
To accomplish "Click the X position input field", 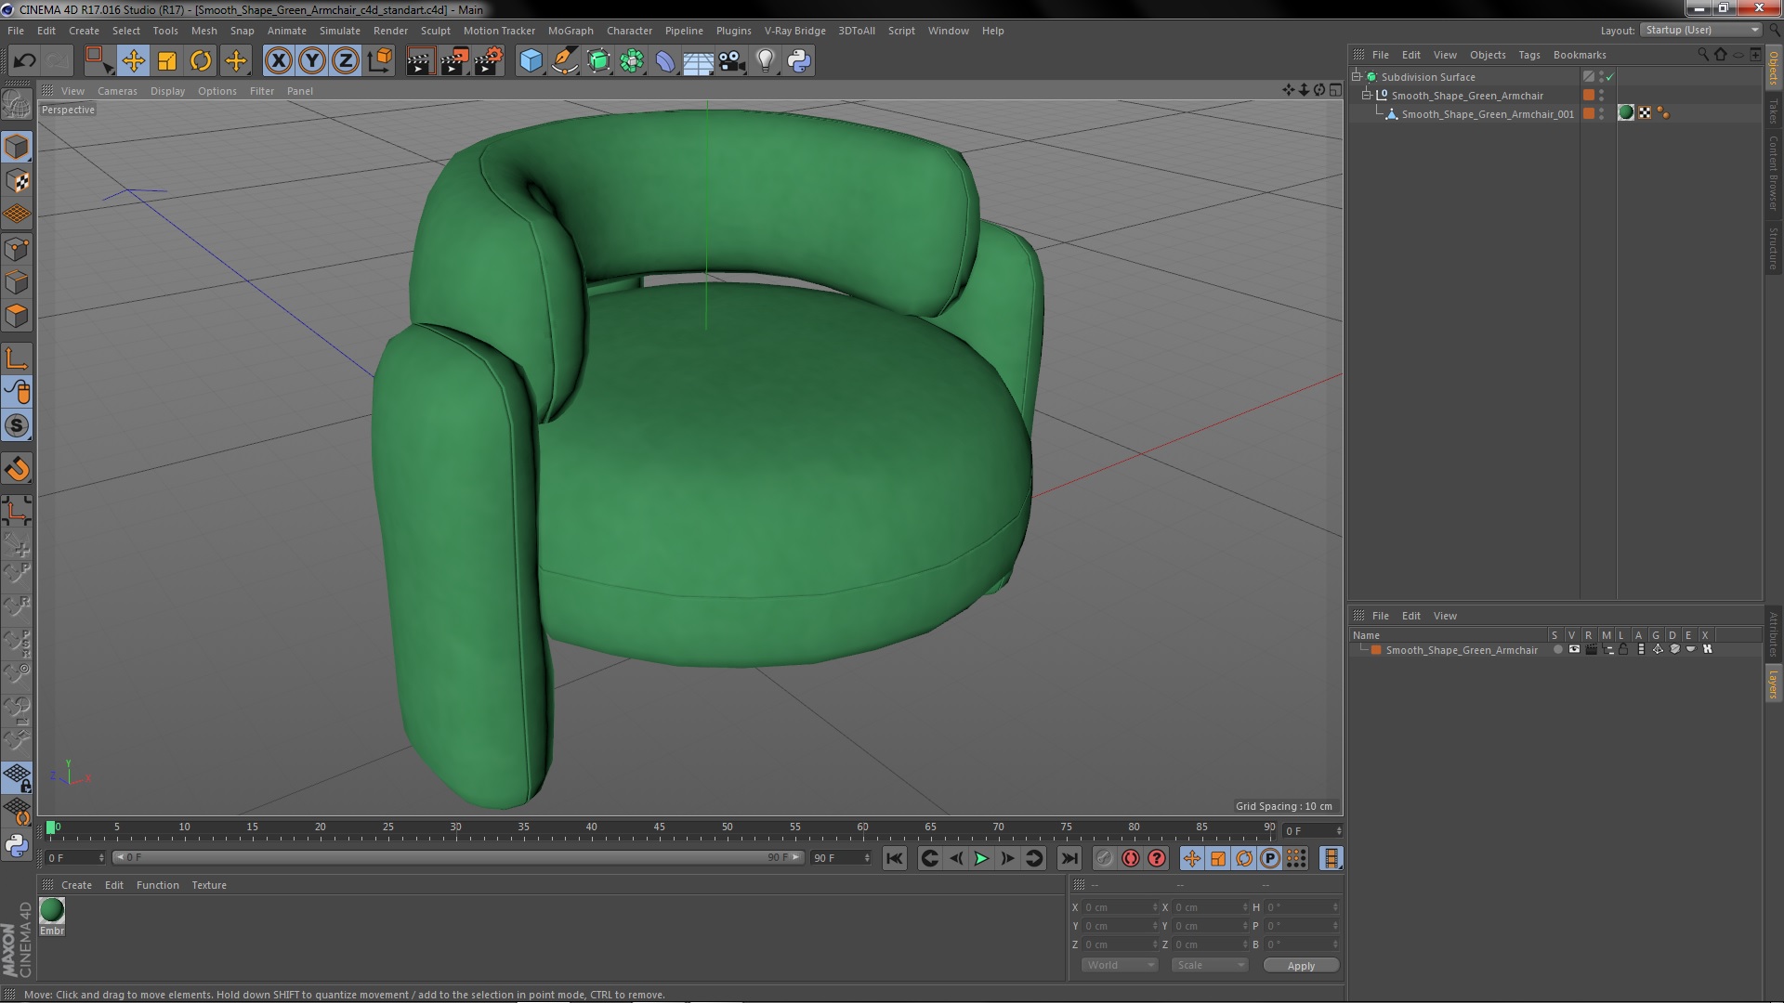I will coord(1118,907).
